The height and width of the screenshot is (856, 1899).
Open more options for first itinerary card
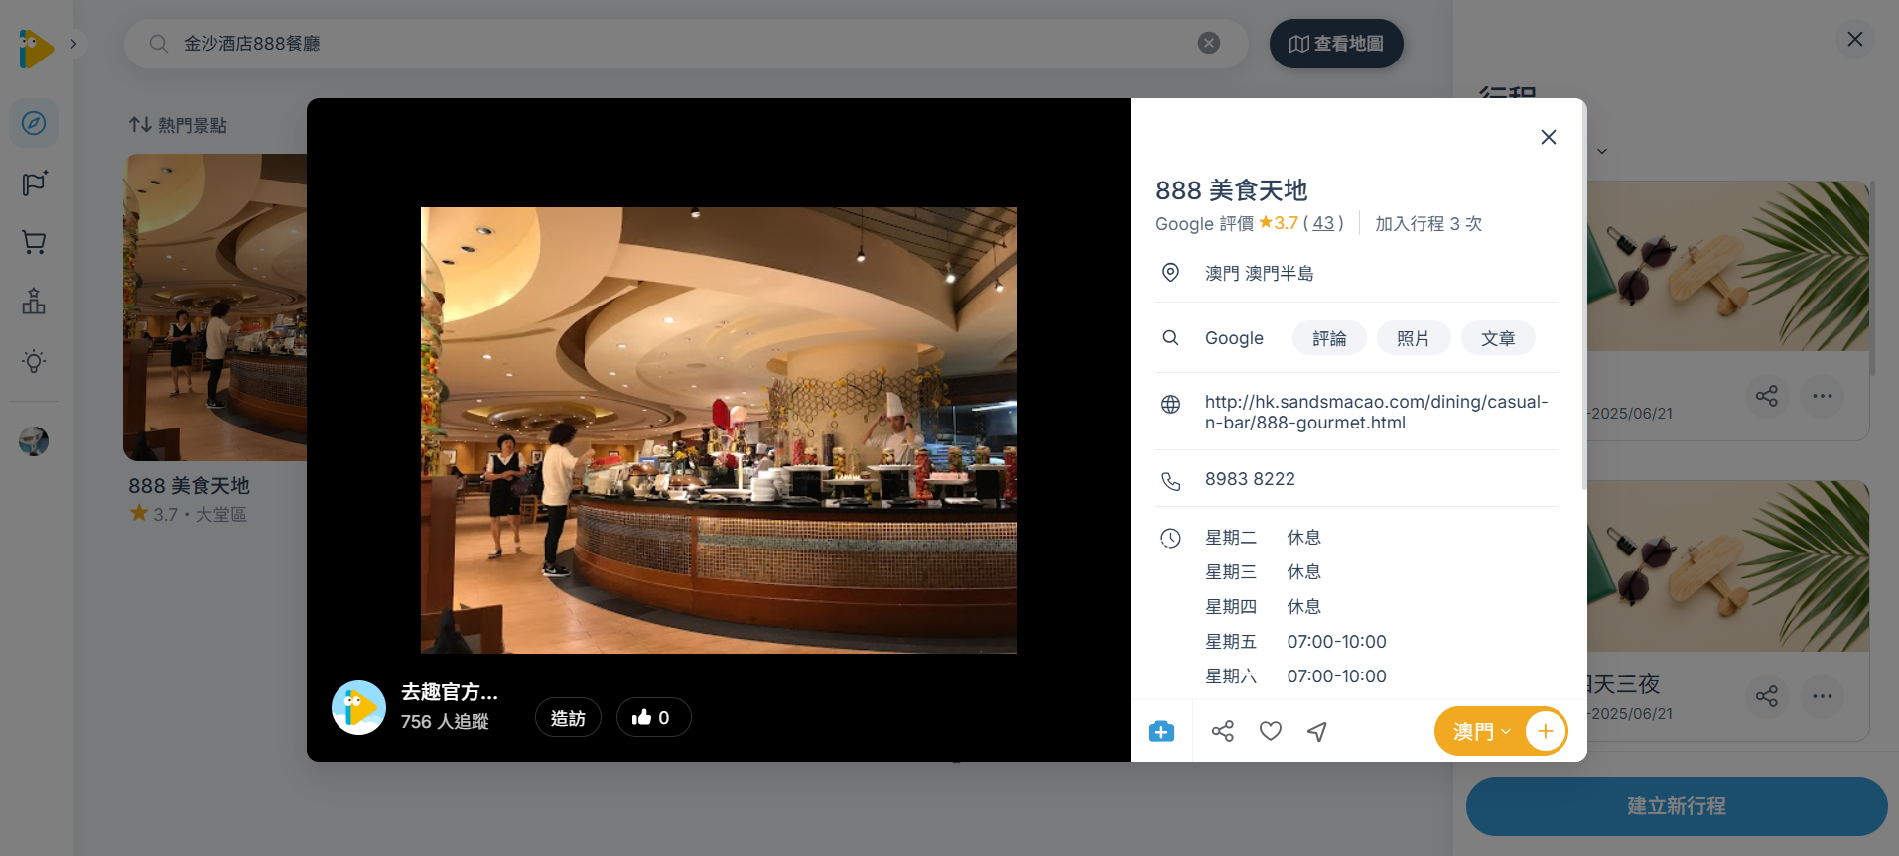point(1823,396)
